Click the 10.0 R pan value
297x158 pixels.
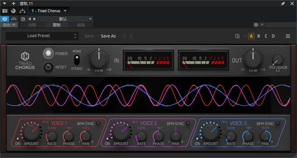point(265,128)
